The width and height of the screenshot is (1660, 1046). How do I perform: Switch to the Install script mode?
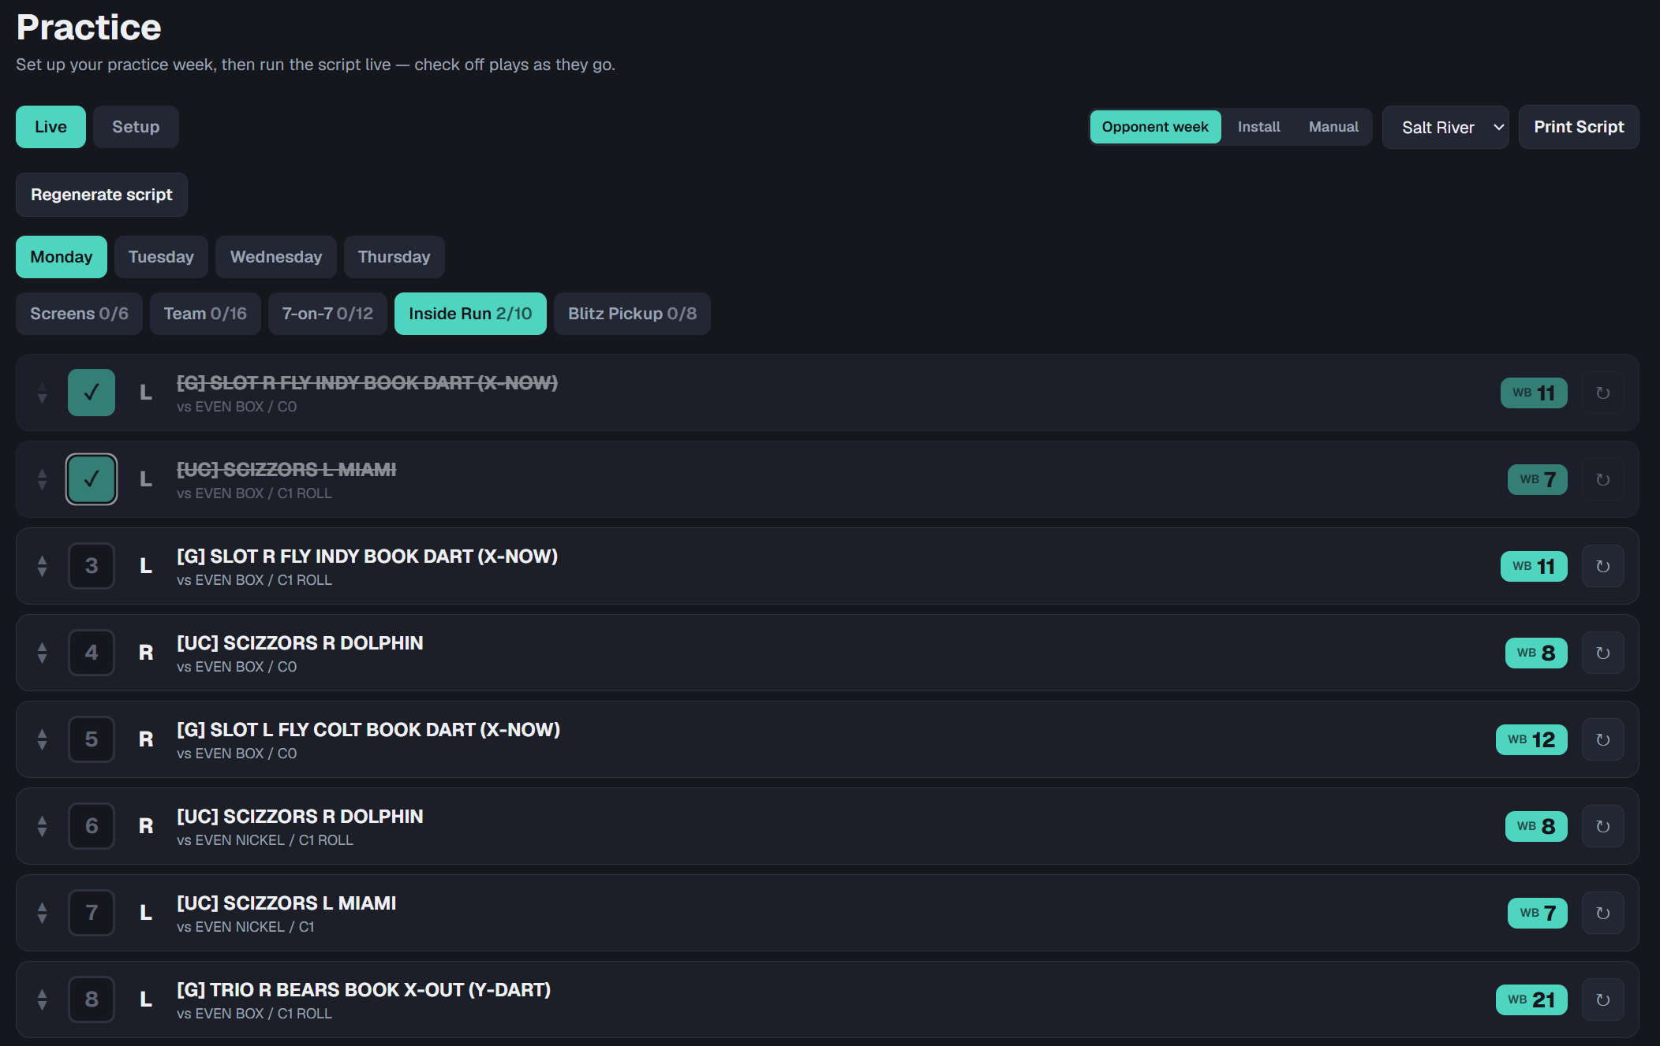[1258, 127]
